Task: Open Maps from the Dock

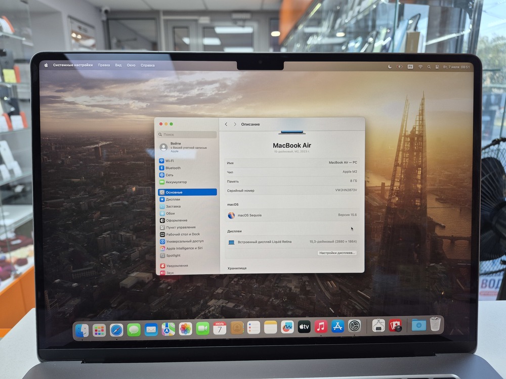Action: [x=168, y=329]
